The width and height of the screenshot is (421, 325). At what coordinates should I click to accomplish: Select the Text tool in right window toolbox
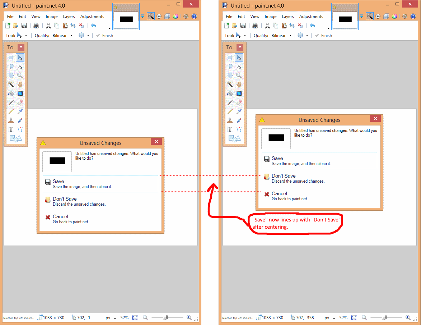[x=230, y=129]
